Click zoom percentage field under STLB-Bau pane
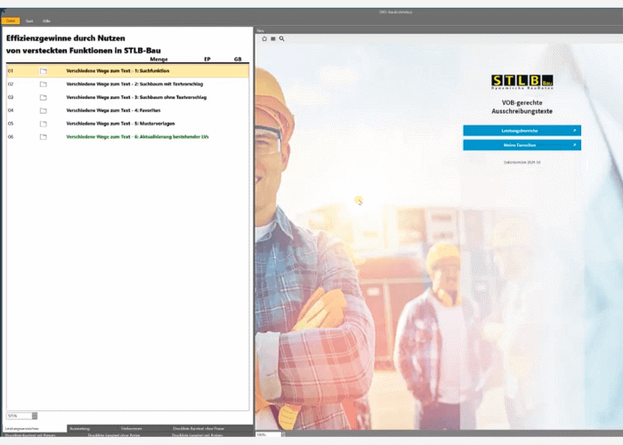 point(268,434)
